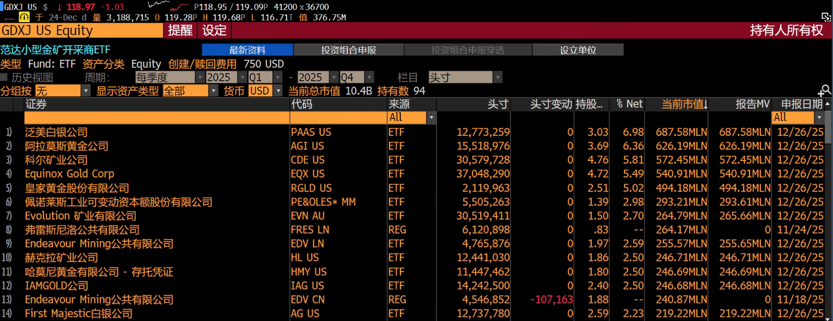The image size is (833, 321).
Task: Select the 哈莫尼黄金有限公司 - 存托凭证 row
Action: coord(412,272)
